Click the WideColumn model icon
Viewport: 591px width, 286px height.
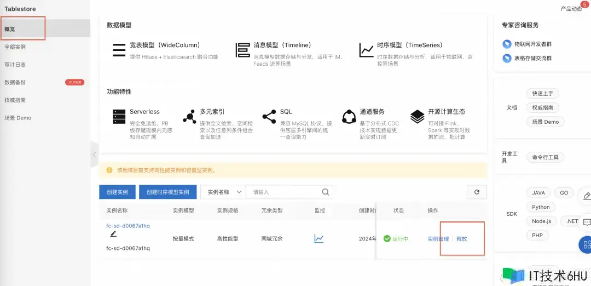119,50
